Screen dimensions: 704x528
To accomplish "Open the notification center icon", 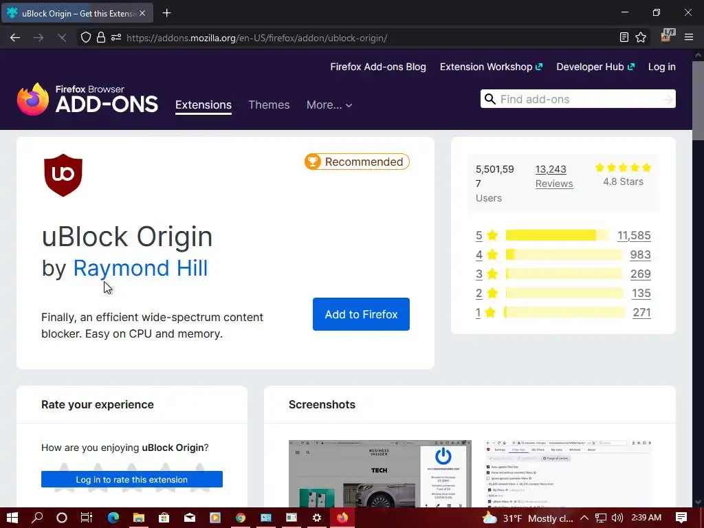I will pyautogui.click(x=681, y=518).
